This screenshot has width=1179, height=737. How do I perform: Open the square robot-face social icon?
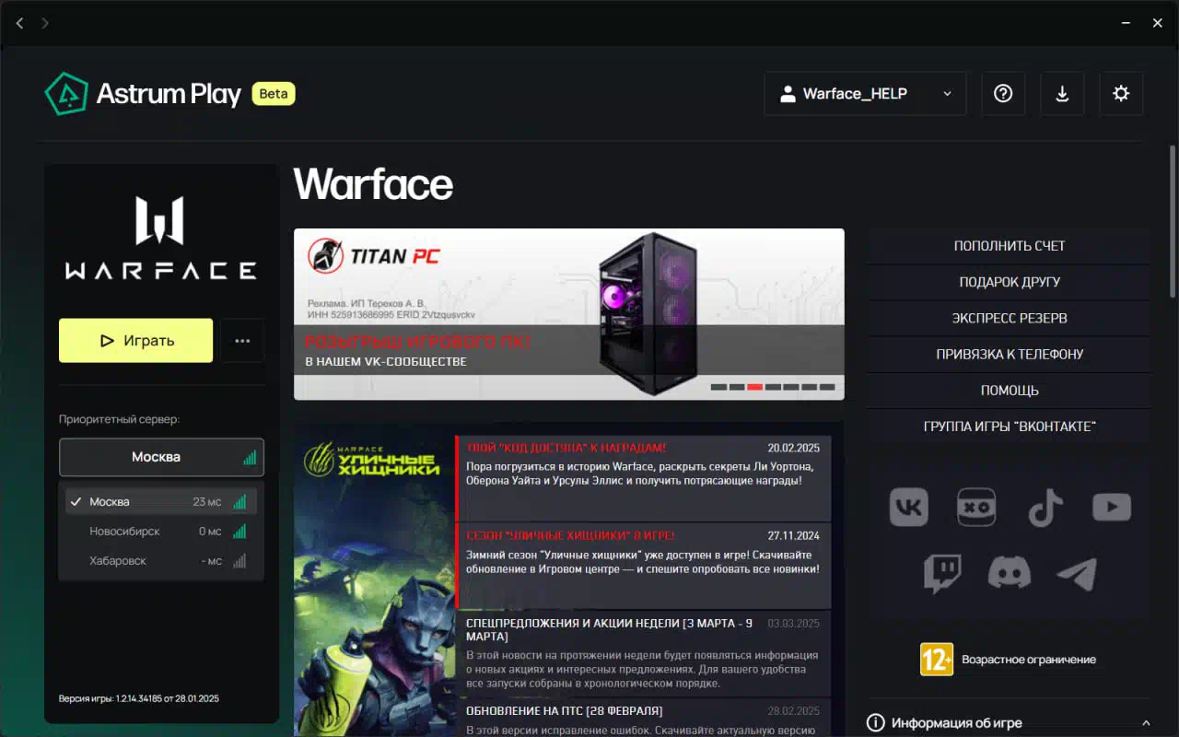point(976,507)
